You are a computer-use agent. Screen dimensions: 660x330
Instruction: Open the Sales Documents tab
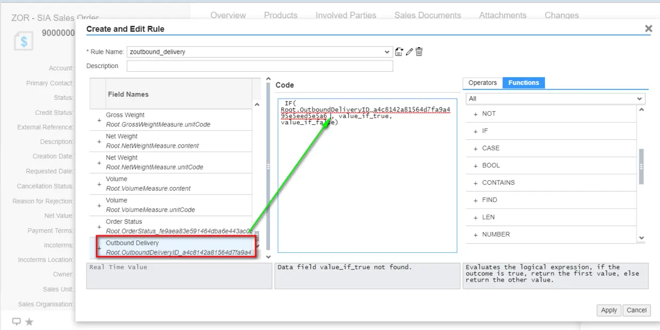tap(427, 15)
